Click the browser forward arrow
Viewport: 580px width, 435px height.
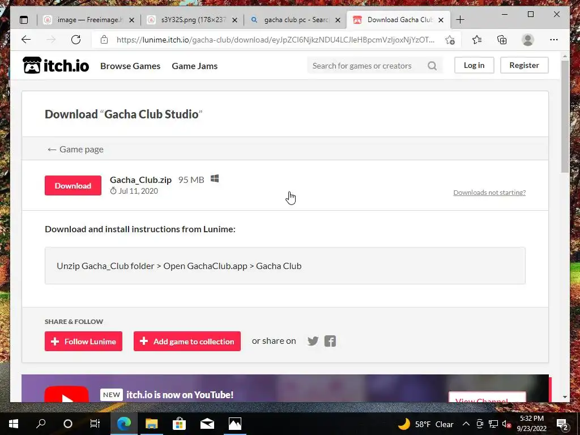point(51,40)
